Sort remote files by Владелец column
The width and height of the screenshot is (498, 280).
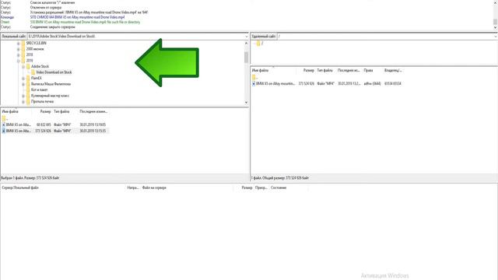click(x=393, y=71)
